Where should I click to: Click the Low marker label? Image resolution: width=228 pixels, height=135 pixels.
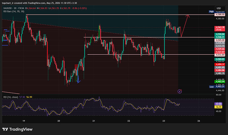[211, 87]
